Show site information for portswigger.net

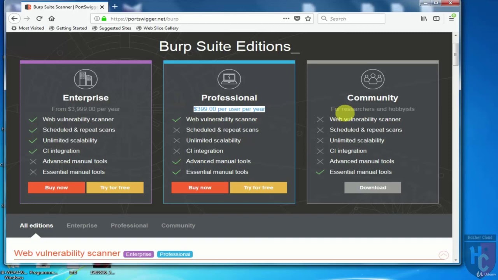click(97, 19)
